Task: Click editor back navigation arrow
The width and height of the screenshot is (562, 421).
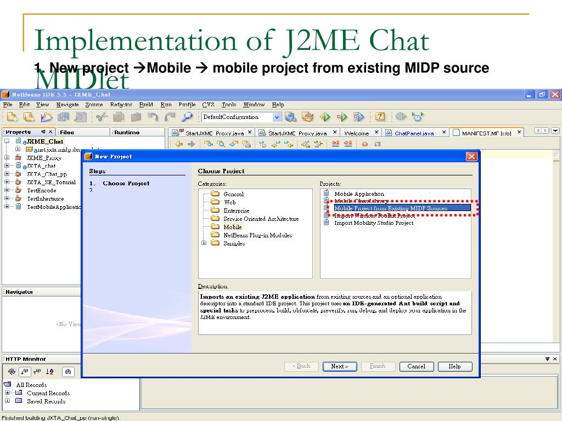Action: tap(179, 144)
